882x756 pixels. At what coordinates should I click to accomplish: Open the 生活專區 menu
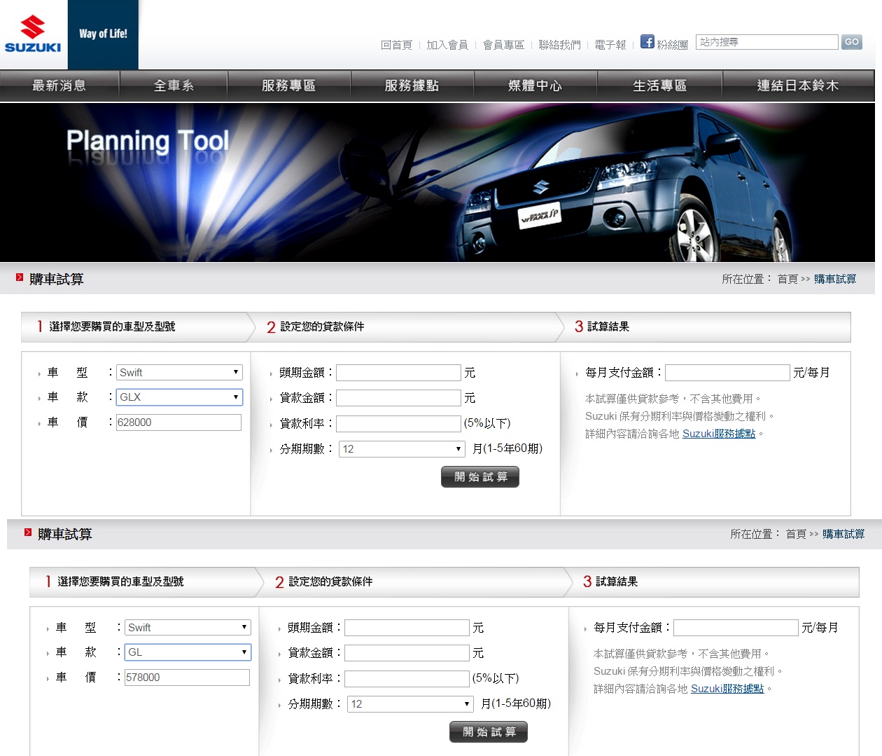coord(659,85)
